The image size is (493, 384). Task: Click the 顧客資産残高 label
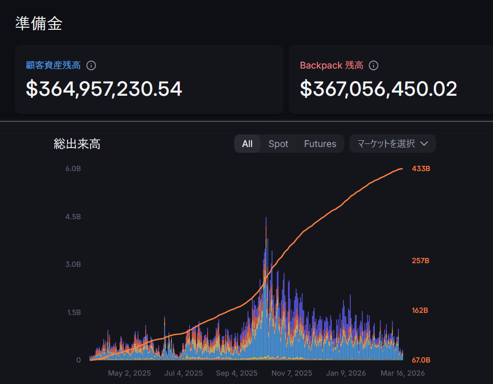pos(53,65)
